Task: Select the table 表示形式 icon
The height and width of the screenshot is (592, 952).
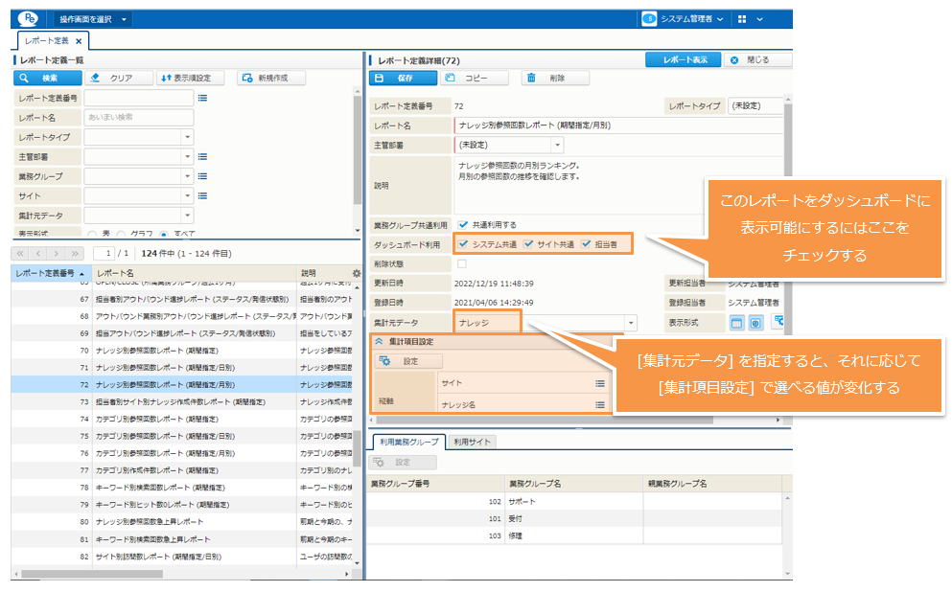Action: click(737, 323)
